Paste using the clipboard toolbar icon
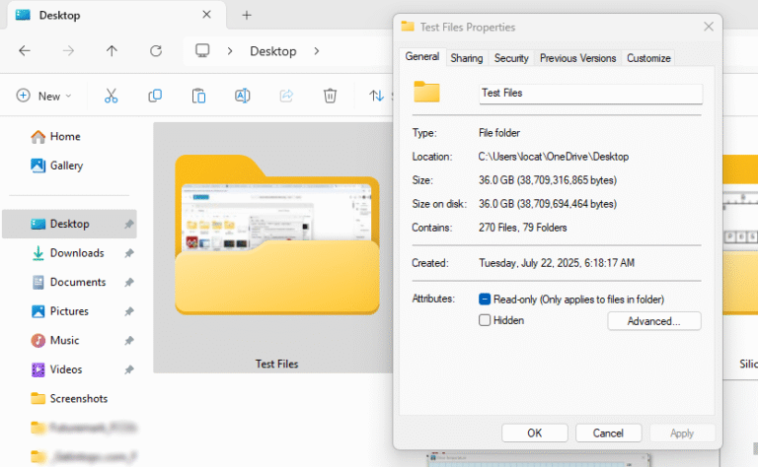Viewport: 758px width, 467px height. click(x=198, y=96)
